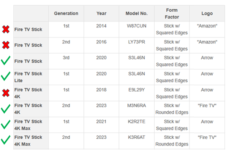Select the M3N6RA model number cell
Image resolution: width=228 pixels, height=154 pixels.
coord(137,109)
